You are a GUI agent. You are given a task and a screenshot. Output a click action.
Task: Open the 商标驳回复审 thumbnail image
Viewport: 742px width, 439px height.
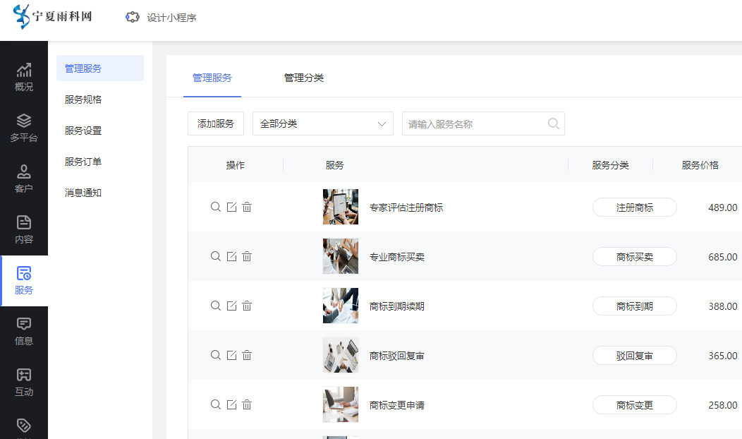[x=341, y=355]
